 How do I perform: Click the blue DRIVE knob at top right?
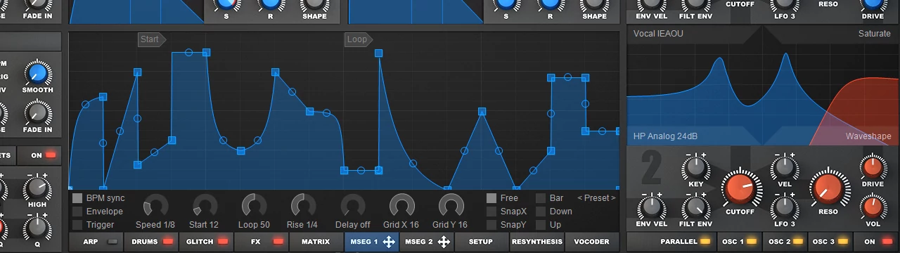(873, 4)
